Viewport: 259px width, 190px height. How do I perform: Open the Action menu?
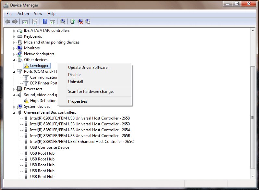click(x=23, y=14)
